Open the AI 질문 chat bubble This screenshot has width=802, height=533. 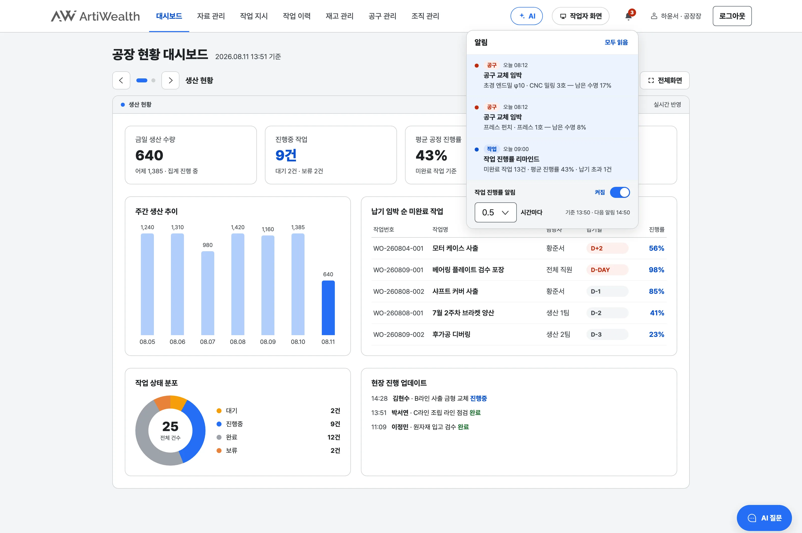[x=764, y=518]
